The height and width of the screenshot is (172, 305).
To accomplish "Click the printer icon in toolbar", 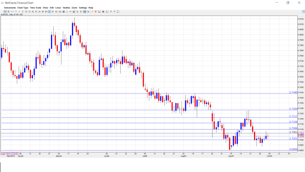I will (x=103, y=12).
